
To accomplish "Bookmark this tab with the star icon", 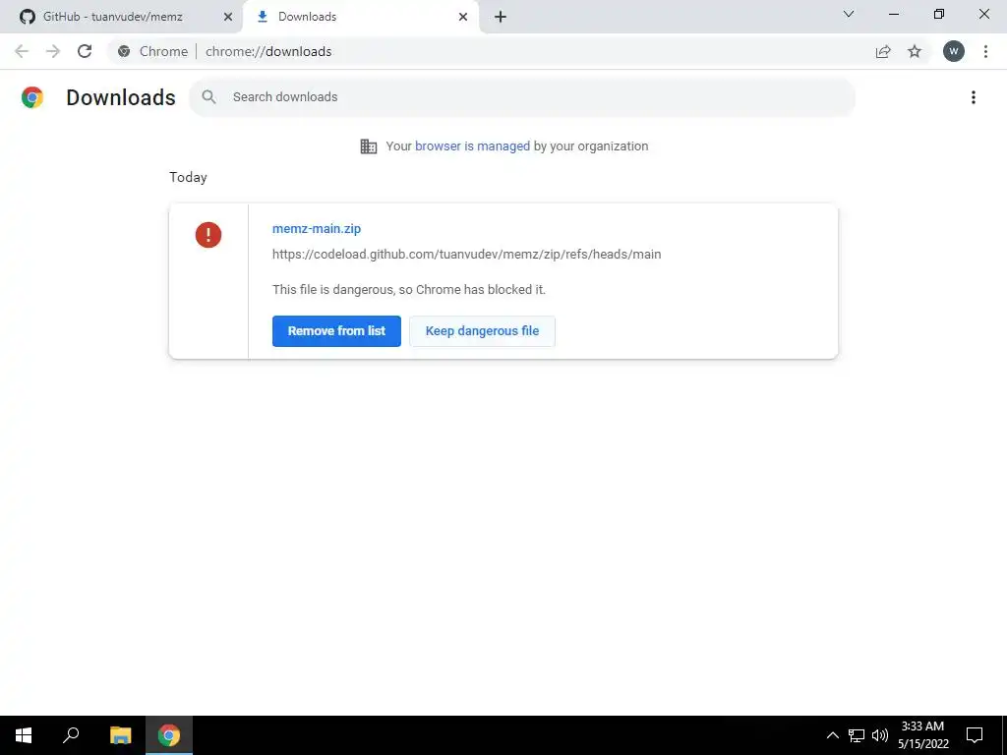I will tap(915, 51).
